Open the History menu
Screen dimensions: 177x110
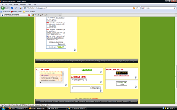16,4
